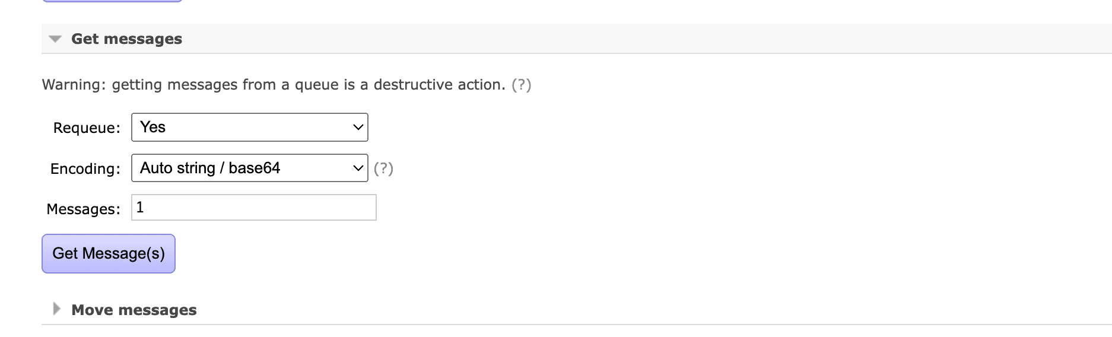The width and height of the screenshot is (1112, 337).
Task: Click the Requeue select chevron arrow
Action: point(358,128)
